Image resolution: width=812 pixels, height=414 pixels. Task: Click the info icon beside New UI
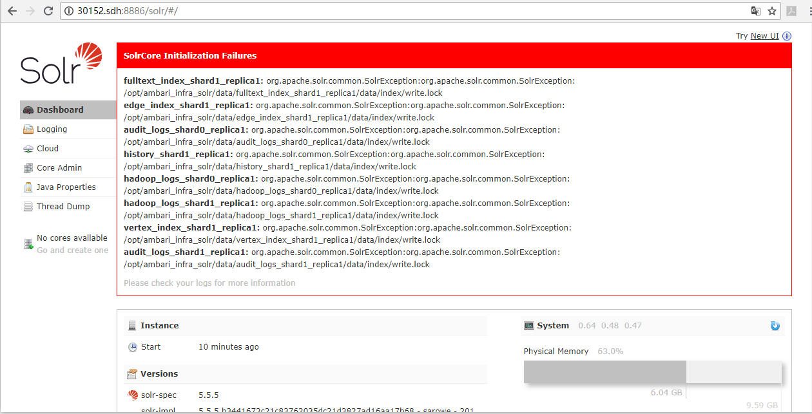tap(787, 36)
